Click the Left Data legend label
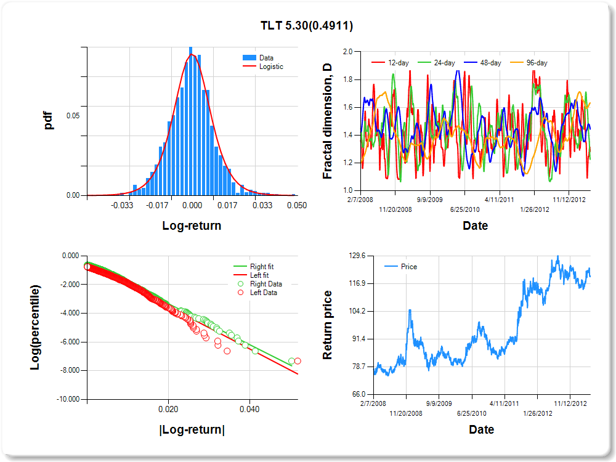 click(x=263, y=293)
